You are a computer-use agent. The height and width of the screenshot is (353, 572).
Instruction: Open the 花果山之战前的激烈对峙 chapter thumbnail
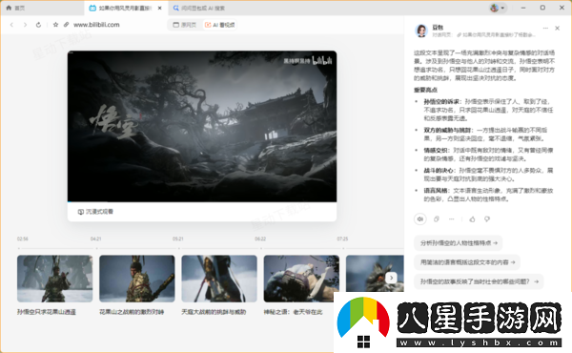click(x=136, y=279)
